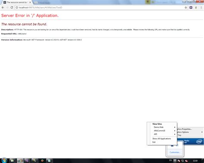Open File Explorer from the taskbar
The image size is (204, 163).
point(12,160)
